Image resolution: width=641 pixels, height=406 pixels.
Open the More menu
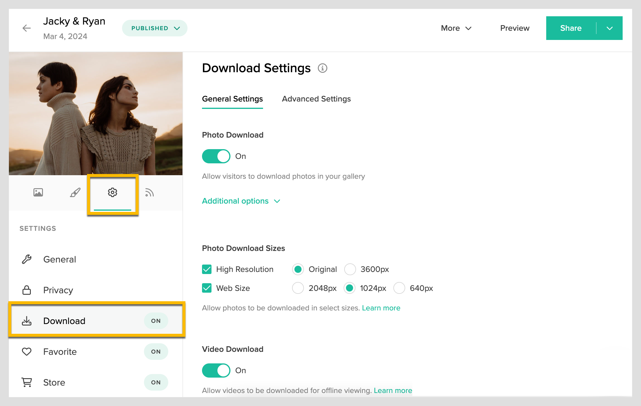[x=456, y=28]
